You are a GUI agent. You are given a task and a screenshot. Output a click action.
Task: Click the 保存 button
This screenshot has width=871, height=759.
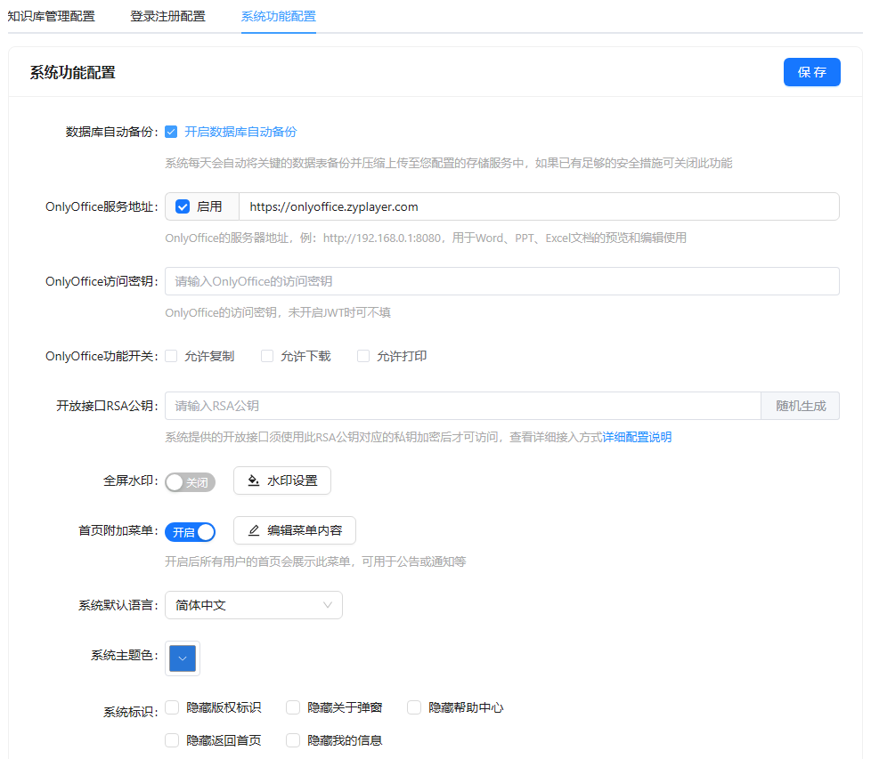811,72
